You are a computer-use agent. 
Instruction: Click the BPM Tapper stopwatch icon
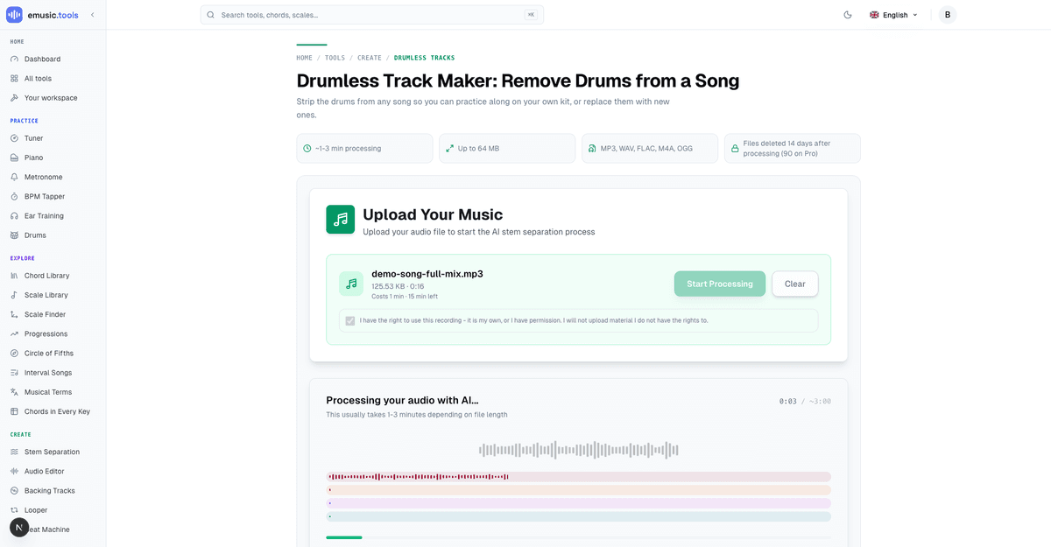(x=14, y=196)
